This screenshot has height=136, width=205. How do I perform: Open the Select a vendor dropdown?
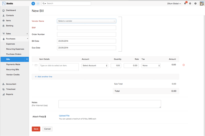87,21
